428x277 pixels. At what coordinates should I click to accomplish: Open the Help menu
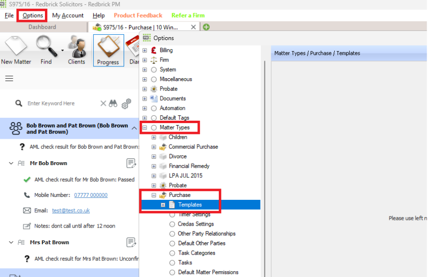99,16
